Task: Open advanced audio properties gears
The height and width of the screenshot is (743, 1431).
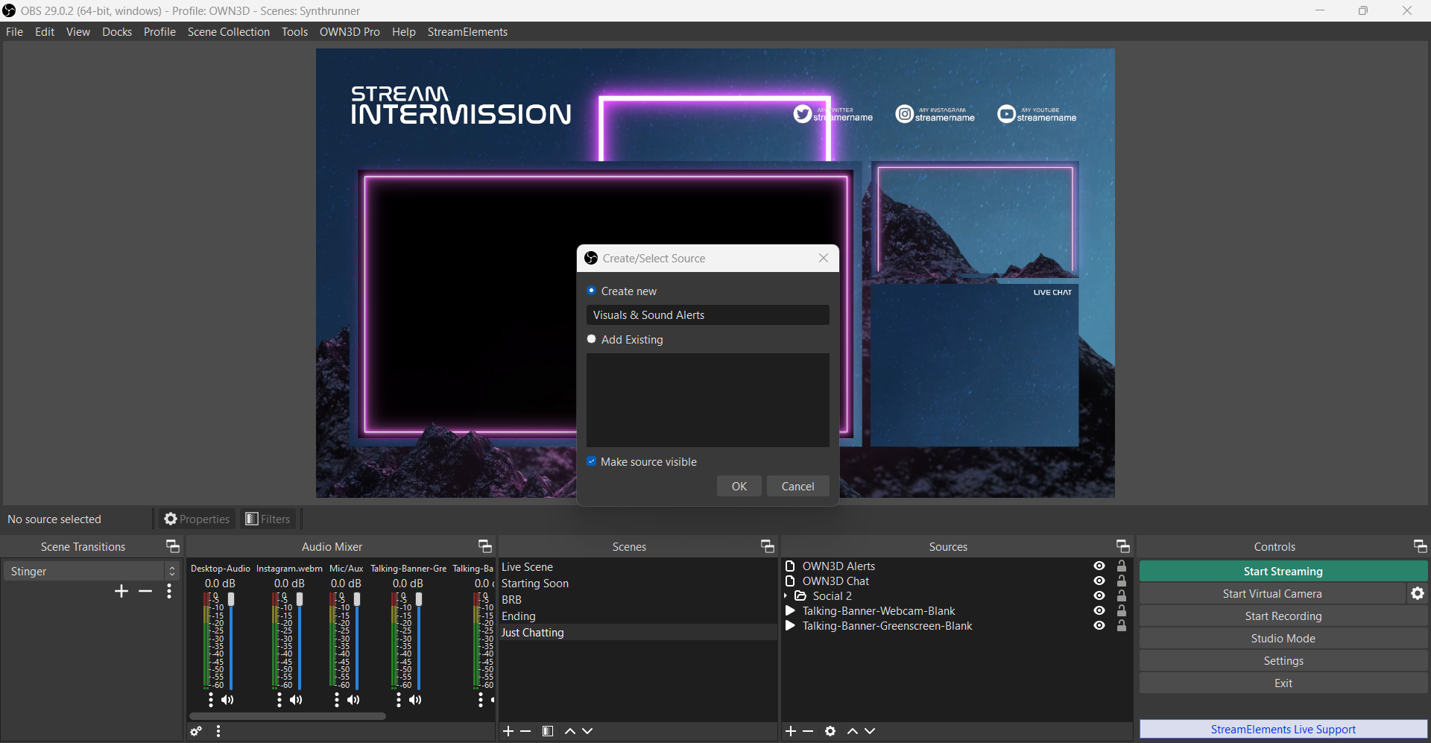Action: (x=196, y=732)
